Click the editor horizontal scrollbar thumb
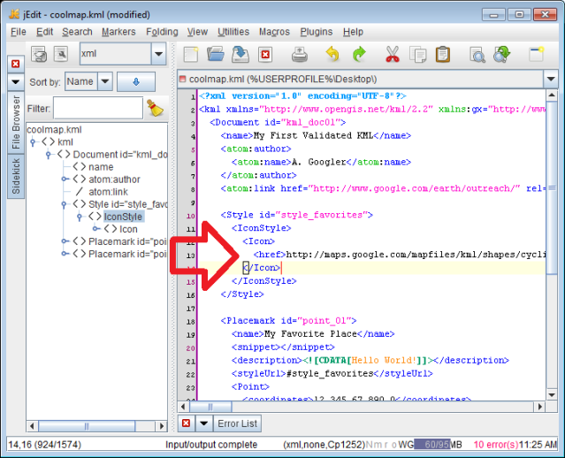Screen dimensions: 565x458 coord(210,407)
